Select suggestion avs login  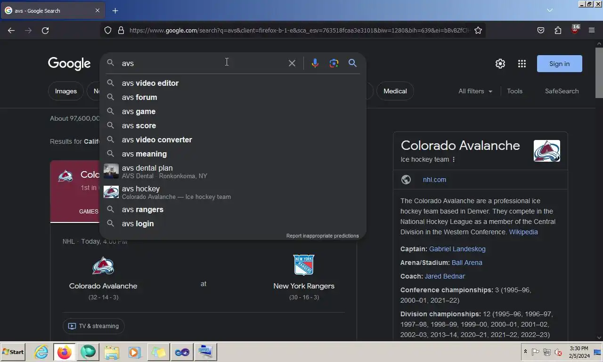click(x=233, y=223)
